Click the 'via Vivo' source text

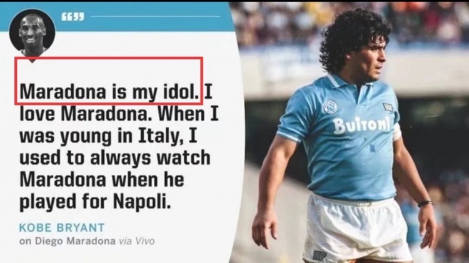click(137, 241)
